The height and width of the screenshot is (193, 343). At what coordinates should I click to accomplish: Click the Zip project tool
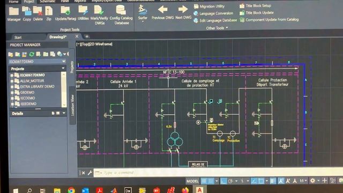[49, 13]
